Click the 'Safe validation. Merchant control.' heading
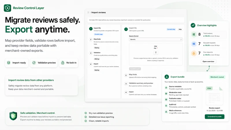This screenshot has height=130, width=231. (38, 113)
